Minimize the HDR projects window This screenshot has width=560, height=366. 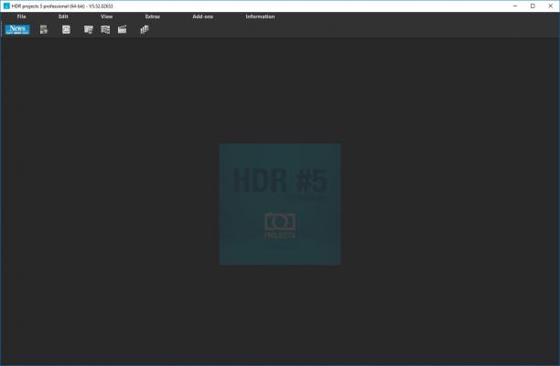[515, 6]
